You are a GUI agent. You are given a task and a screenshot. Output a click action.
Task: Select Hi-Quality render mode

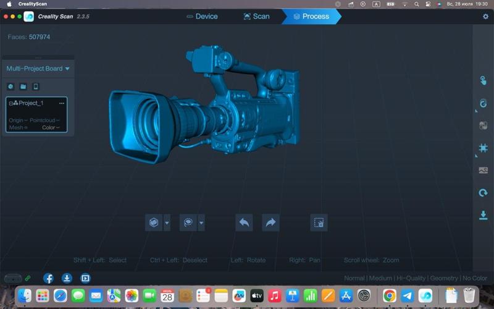[x=409, y=278]
